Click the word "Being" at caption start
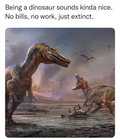 coord(14,8)
